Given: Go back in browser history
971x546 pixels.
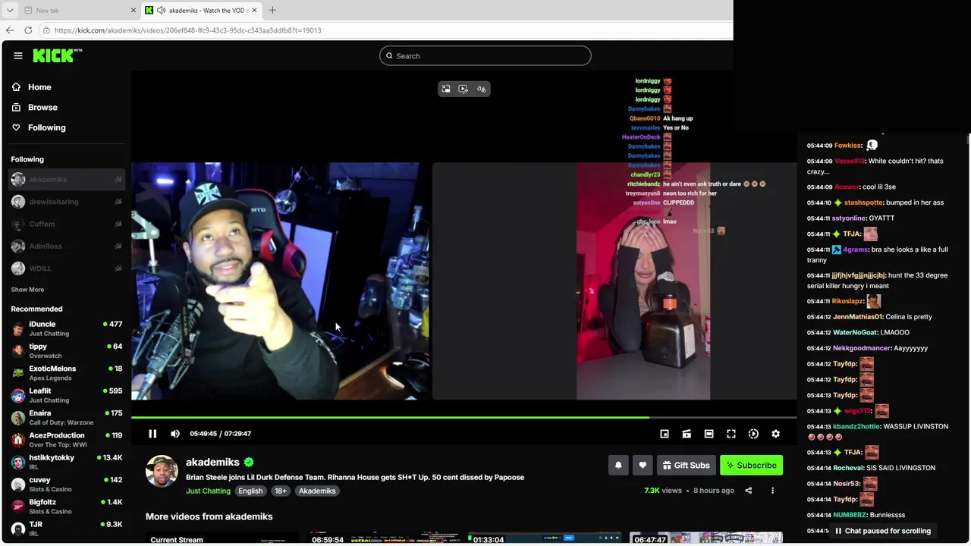Looking at the screenshot, I should point(10,30).
